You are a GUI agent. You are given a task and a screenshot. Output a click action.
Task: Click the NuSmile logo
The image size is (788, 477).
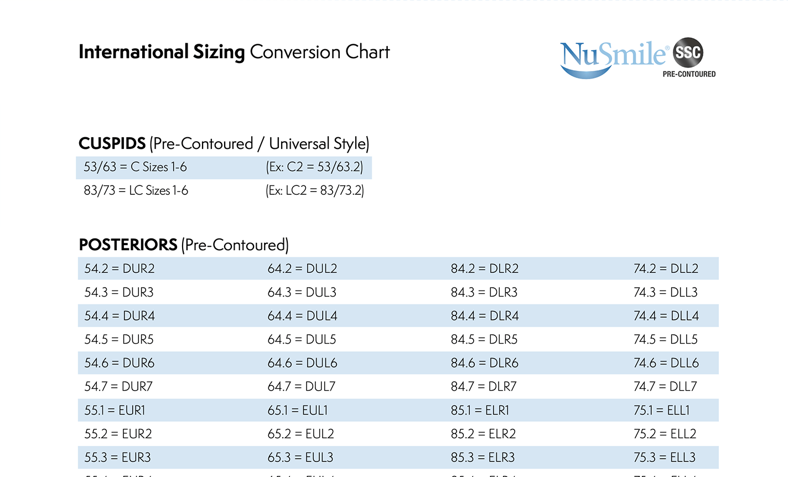[x=613, y=58]
